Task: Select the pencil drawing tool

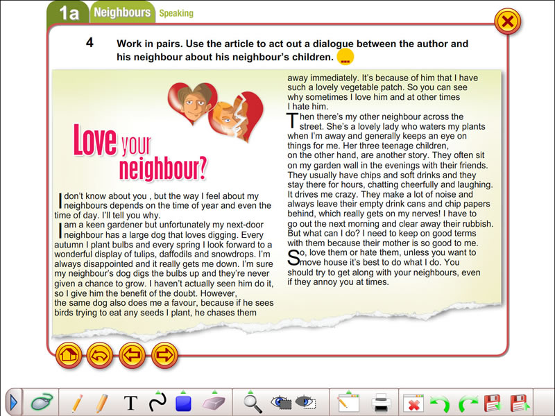Action: click(x=77, y=402)
